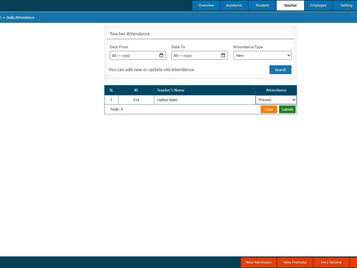The image size is (357, 268).
Task: Open the Date From calendar picker icon
Action: (x=162, y=55)
